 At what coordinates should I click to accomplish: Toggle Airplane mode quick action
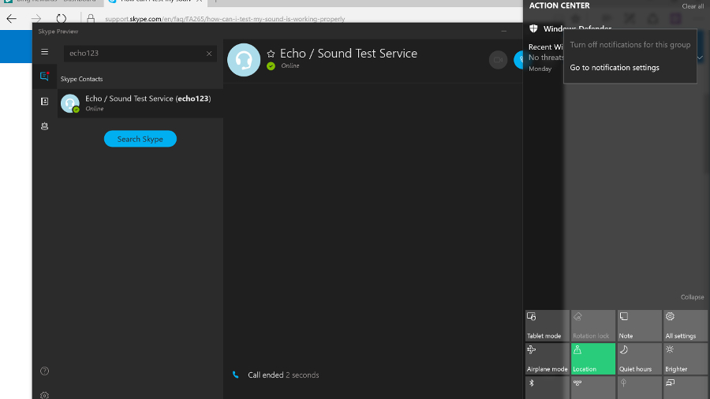click(547, 359)
